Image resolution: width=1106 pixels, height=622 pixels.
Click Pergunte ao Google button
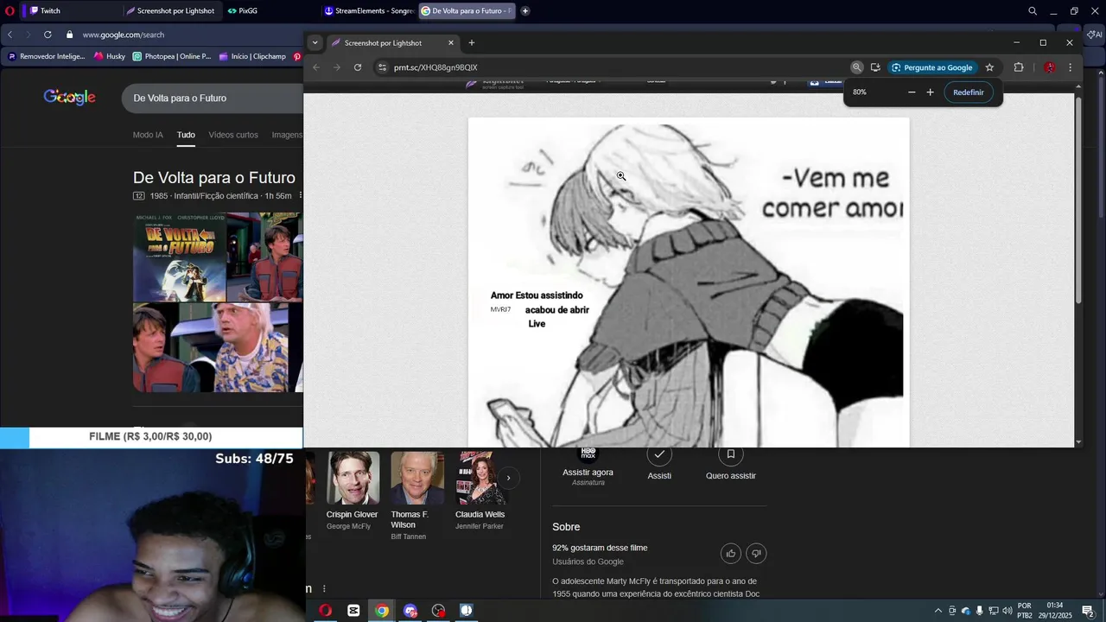(932, 67)
